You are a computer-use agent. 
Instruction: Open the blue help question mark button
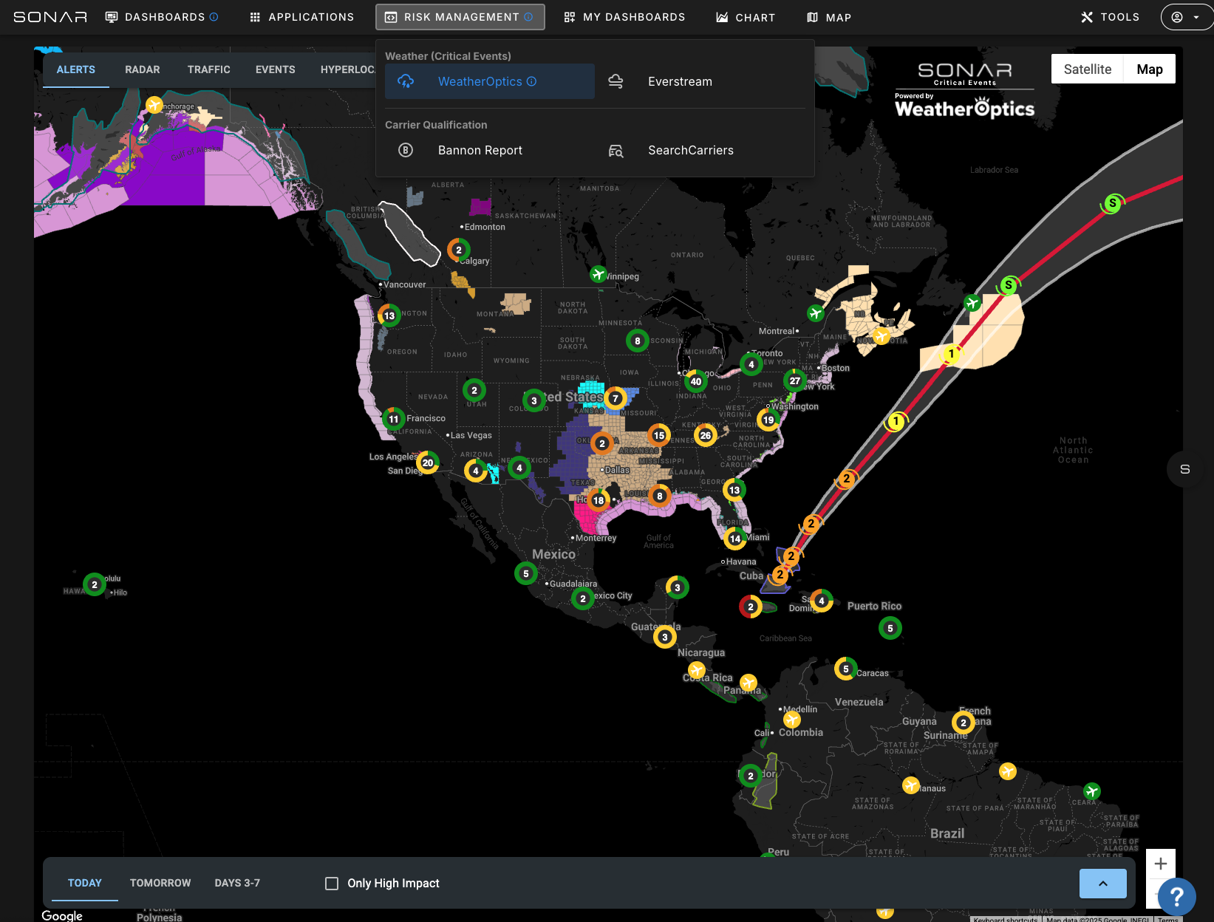(x=1176, y=896)
